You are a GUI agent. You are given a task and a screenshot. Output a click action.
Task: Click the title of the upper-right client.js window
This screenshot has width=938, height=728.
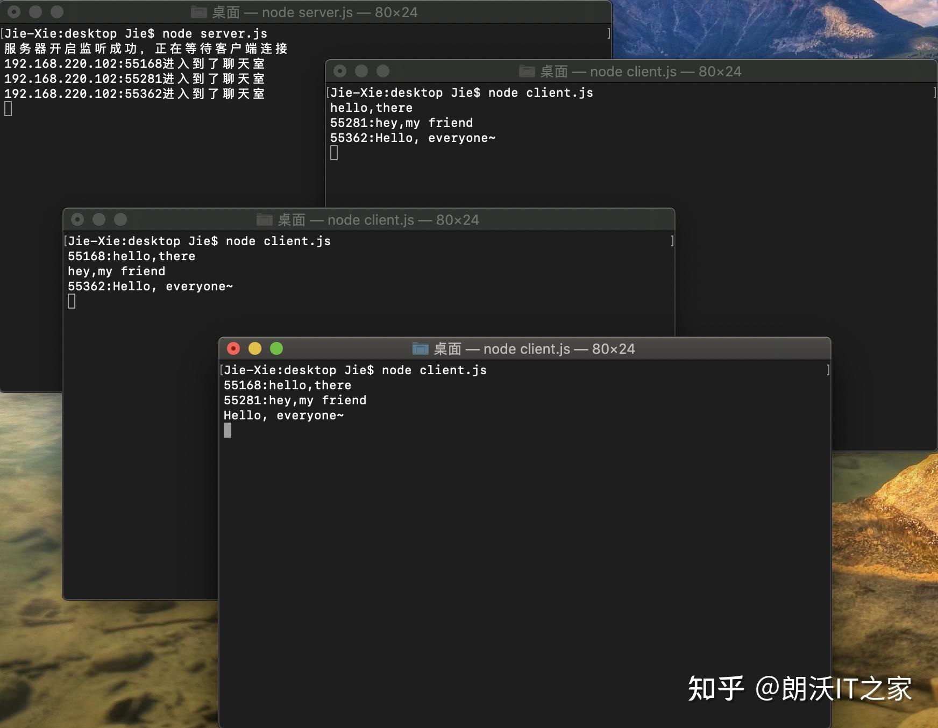[x=641, y=72]
